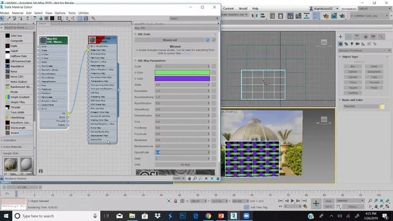Click the Sphere primitive button
Viewport: 393px width, 221px height.
(x=353, y=72)
